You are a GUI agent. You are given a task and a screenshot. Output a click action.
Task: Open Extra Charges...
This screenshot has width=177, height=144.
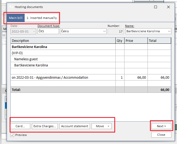[x=45, y=126]
